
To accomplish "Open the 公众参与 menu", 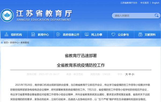I will click(121, 35).
